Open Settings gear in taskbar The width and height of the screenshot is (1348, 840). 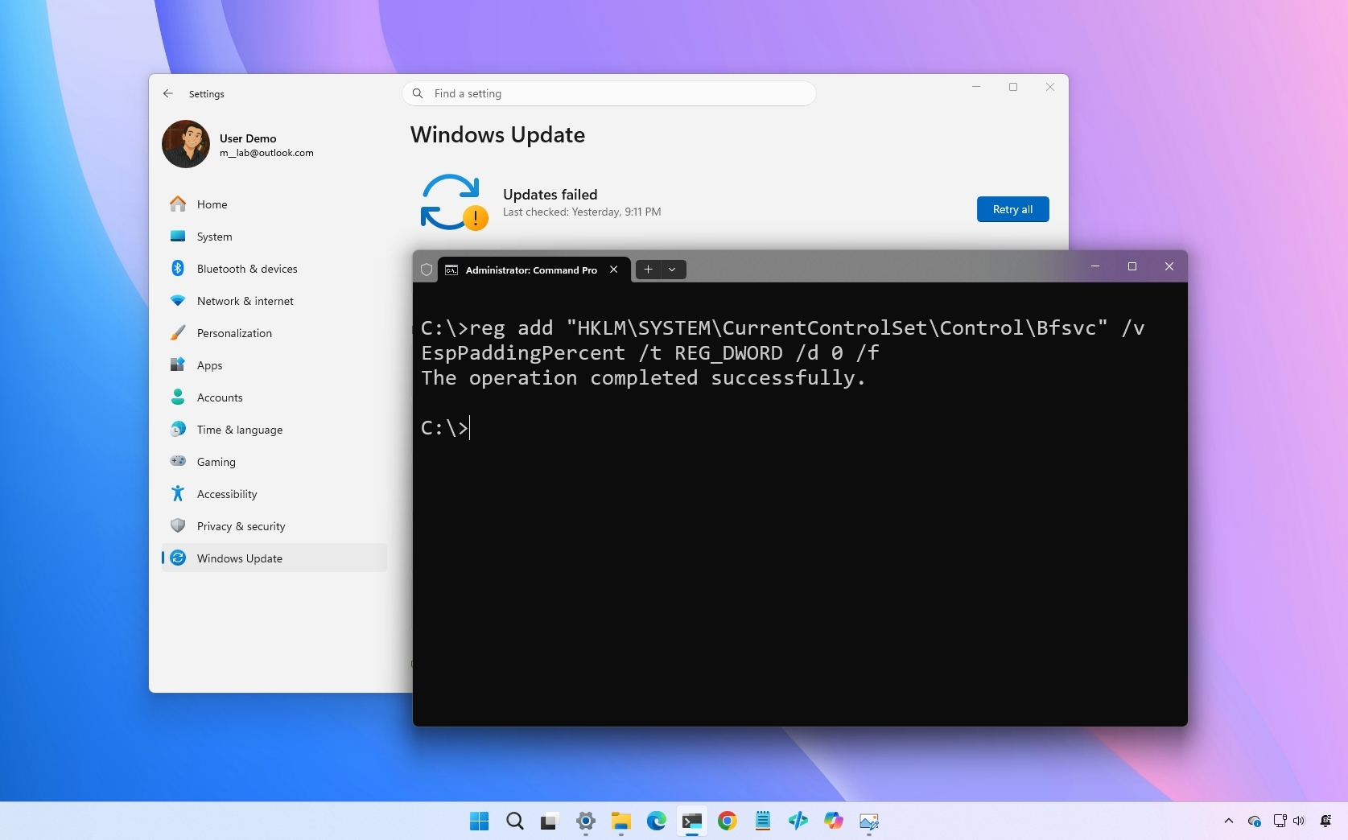point(586,821)
